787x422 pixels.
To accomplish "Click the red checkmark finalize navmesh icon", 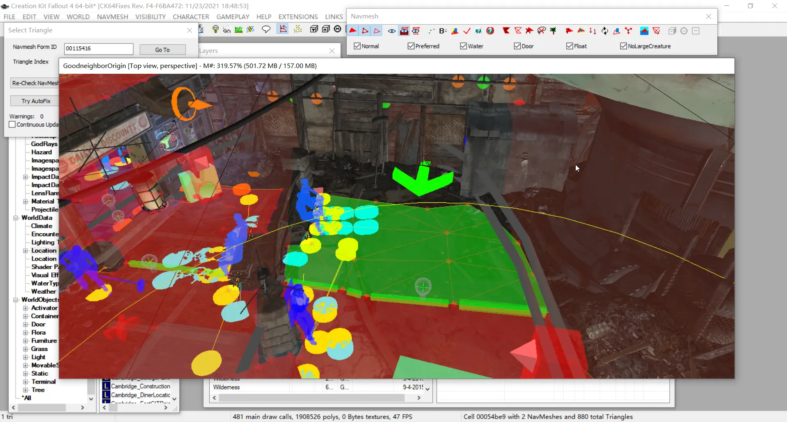I will pos(467,31).
